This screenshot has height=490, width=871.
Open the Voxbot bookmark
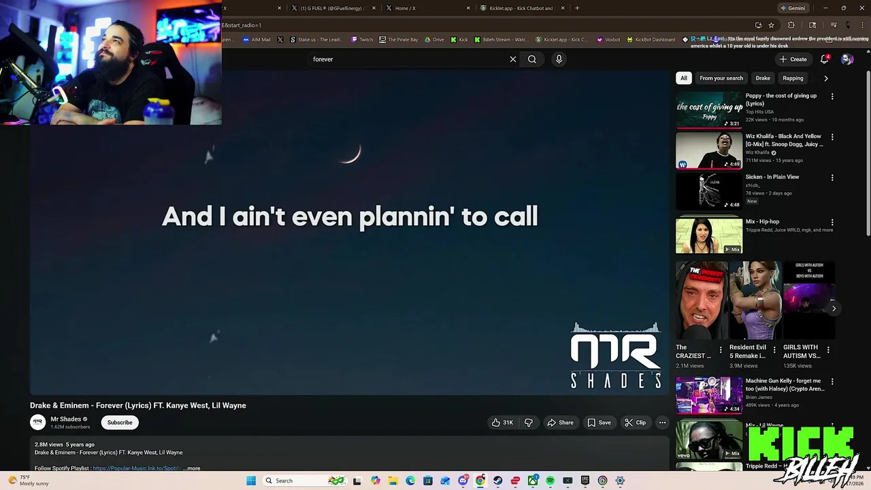[x=608, y=39]
